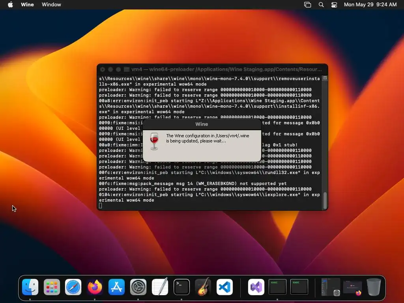Switch to Firefox in the Dock
The height and width of the screenshot is (303, 404).
(x=95, y=287)
